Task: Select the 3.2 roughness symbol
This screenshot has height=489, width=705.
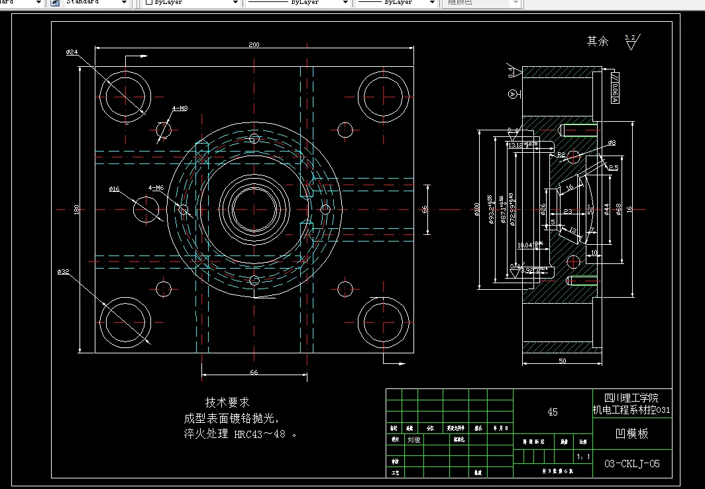Action: 632,41
